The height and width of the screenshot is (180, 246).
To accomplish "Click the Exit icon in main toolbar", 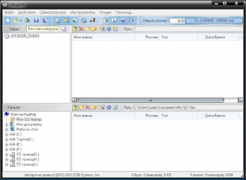I will (132, 20).
